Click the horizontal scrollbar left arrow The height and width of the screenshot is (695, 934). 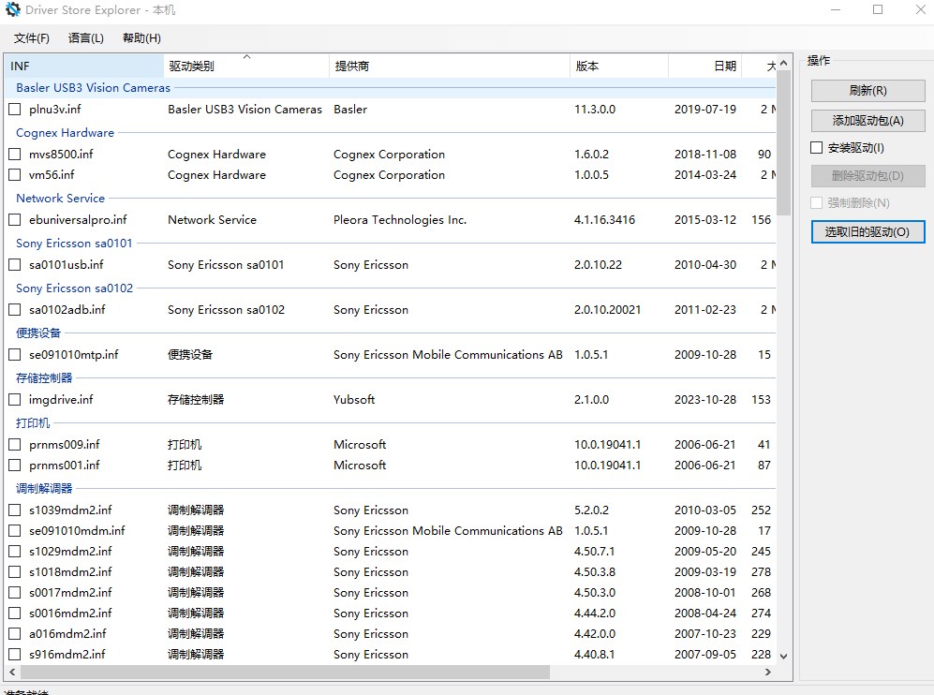click(11, 673)
